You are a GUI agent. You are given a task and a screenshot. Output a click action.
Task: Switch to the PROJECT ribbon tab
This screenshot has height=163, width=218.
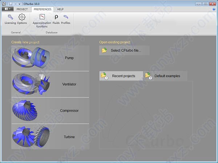(x=22, y=9)
